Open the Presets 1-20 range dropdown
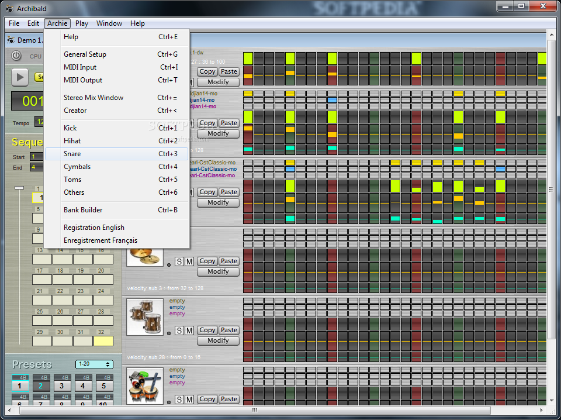Image resolution: width=561 pixels, height=420 pixels. coord(94,364)
